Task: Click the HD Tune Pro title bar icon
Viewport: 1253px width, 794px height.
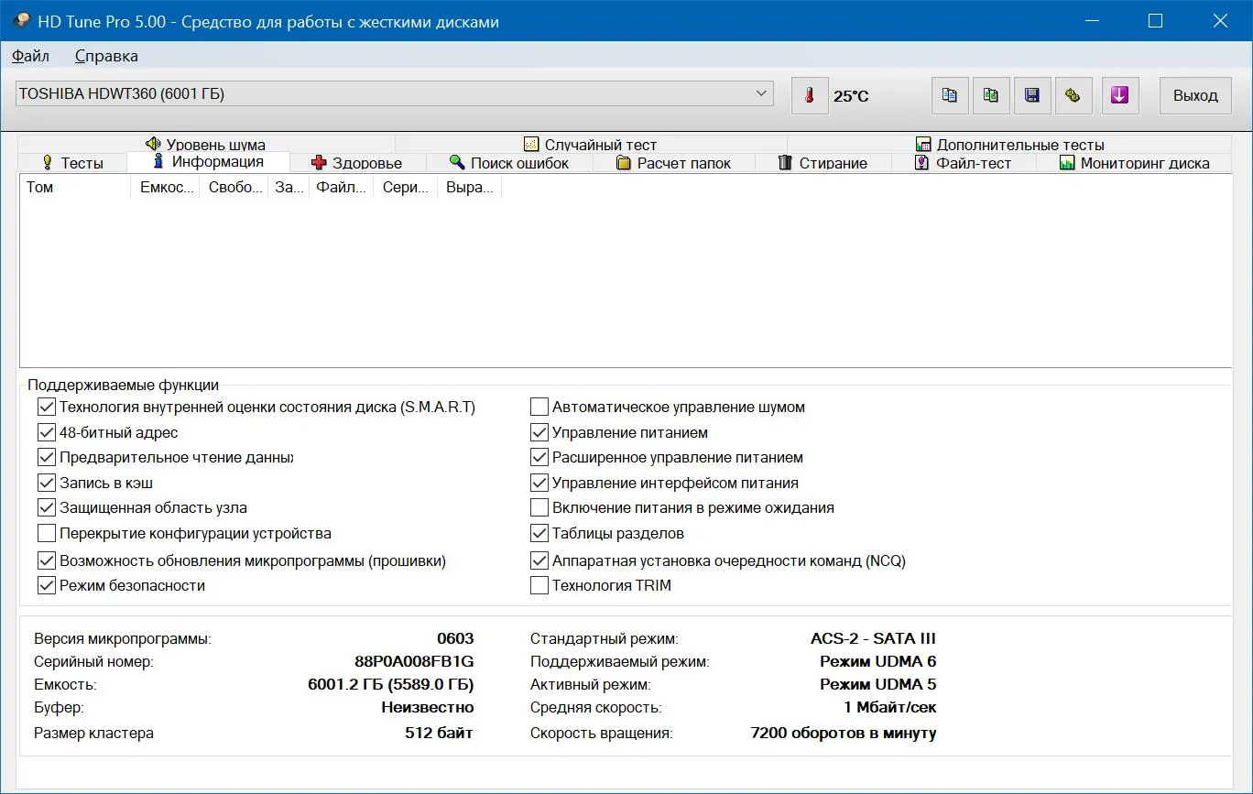Action: pos(21,21)
